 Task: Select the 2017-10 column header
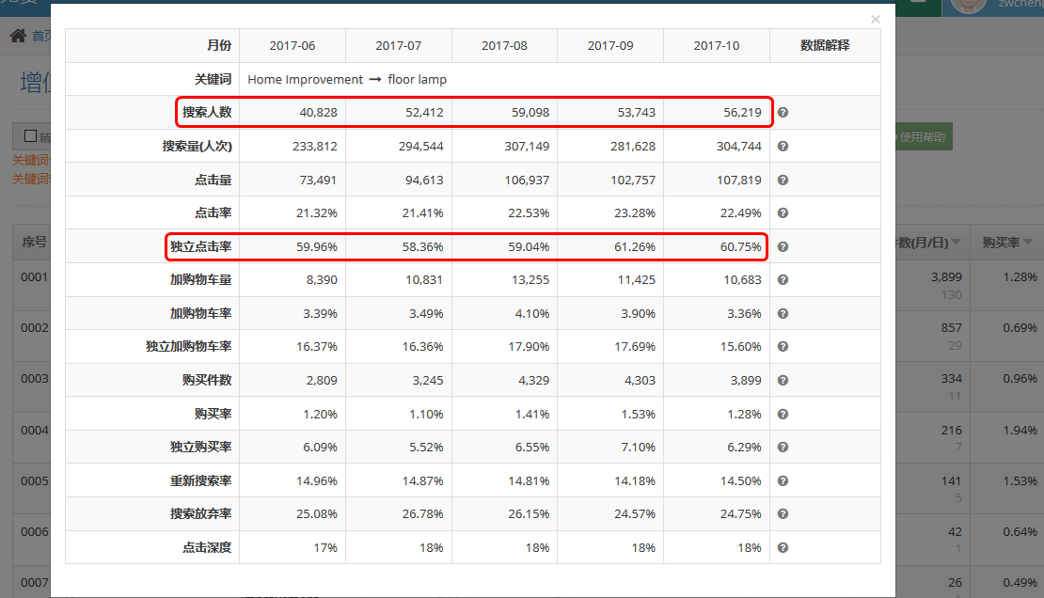pos(717,46)
